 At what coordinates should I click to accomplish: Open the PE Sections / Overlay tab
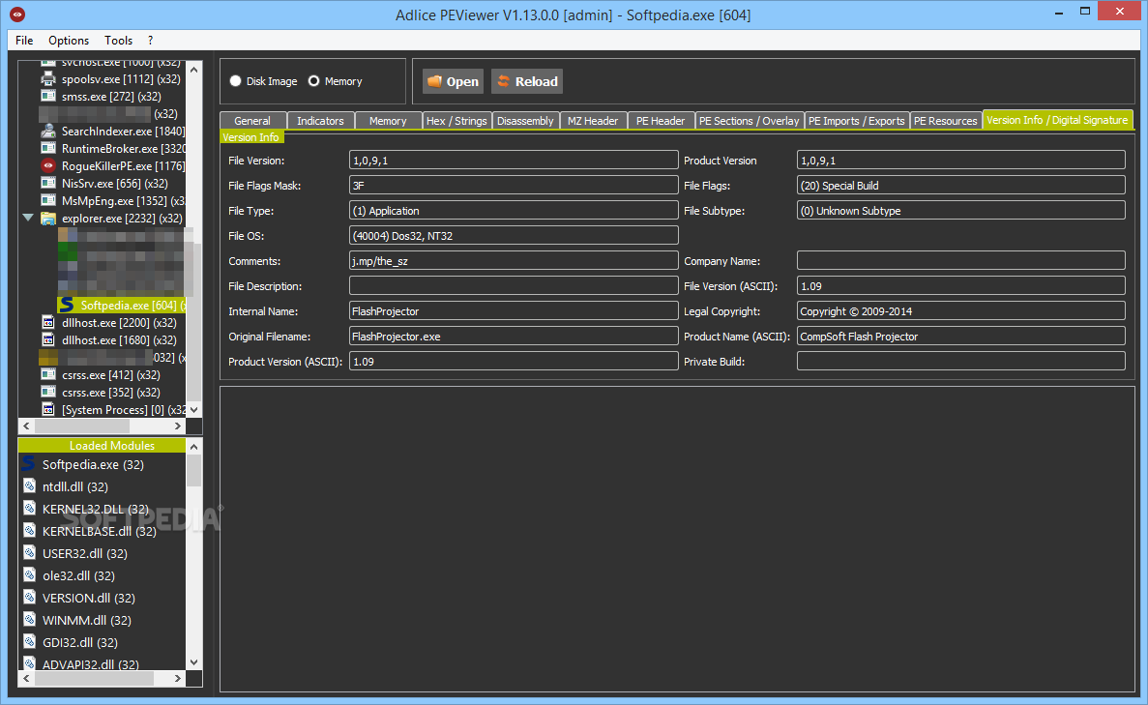[749, 121]
